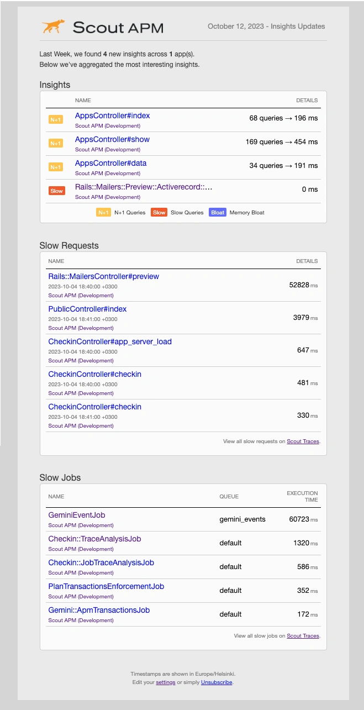Image resolution: width=364 pixels, height=710 pixels.
Task: Click the 1320 ms execution time
Action: [x=305, y=543]
